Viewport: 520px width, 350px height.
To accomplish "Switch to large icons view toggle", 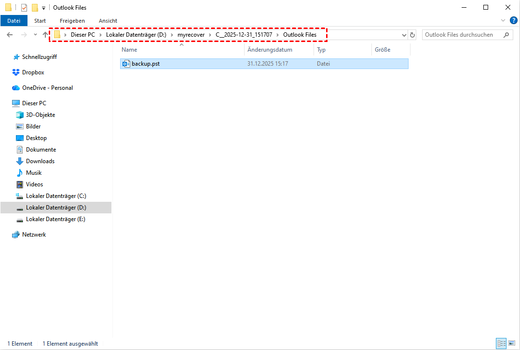I will pyautogui.click(x=512, y=343).
